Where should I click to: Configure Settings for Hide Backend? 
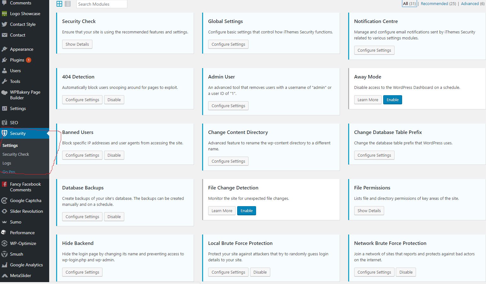click(82, 272)
